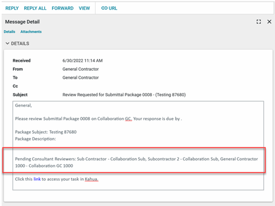Click the Received date 6/30/2022 11:14 AM
Image resolution: width=275 pixels, height=206 pixels.
pos(82,61)
